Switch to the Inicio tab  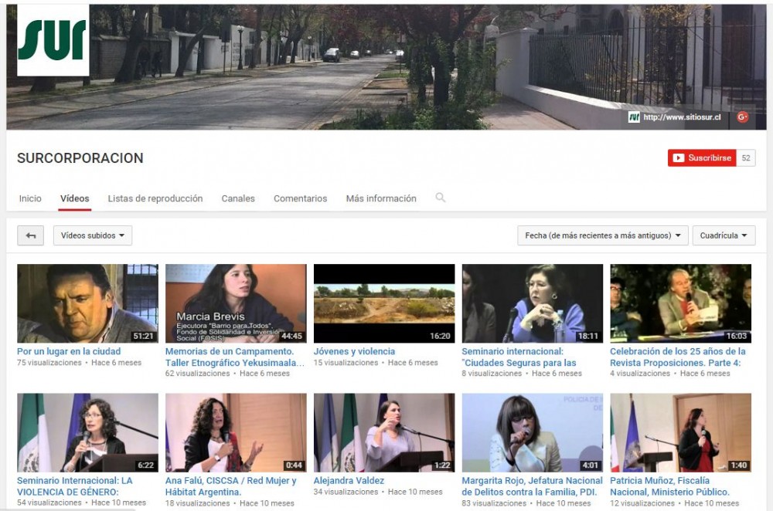click(x=30, y=198)
